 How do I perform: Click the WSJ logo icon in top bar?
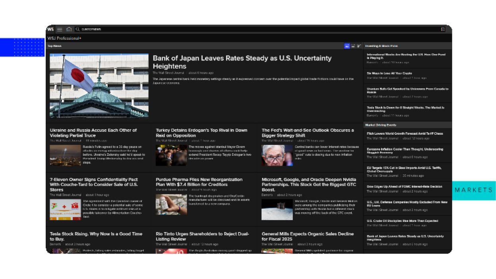point(50,29)
